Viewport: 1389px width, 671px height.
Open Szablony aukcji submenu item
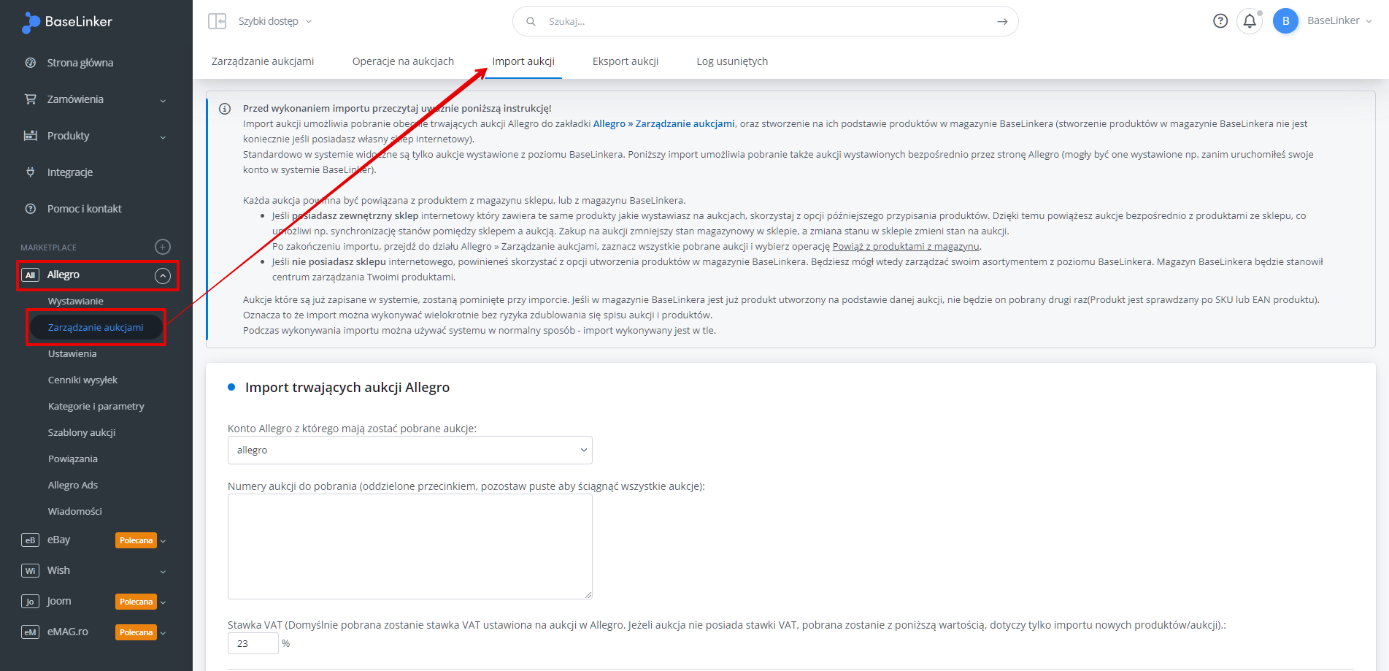click(82, 432)
